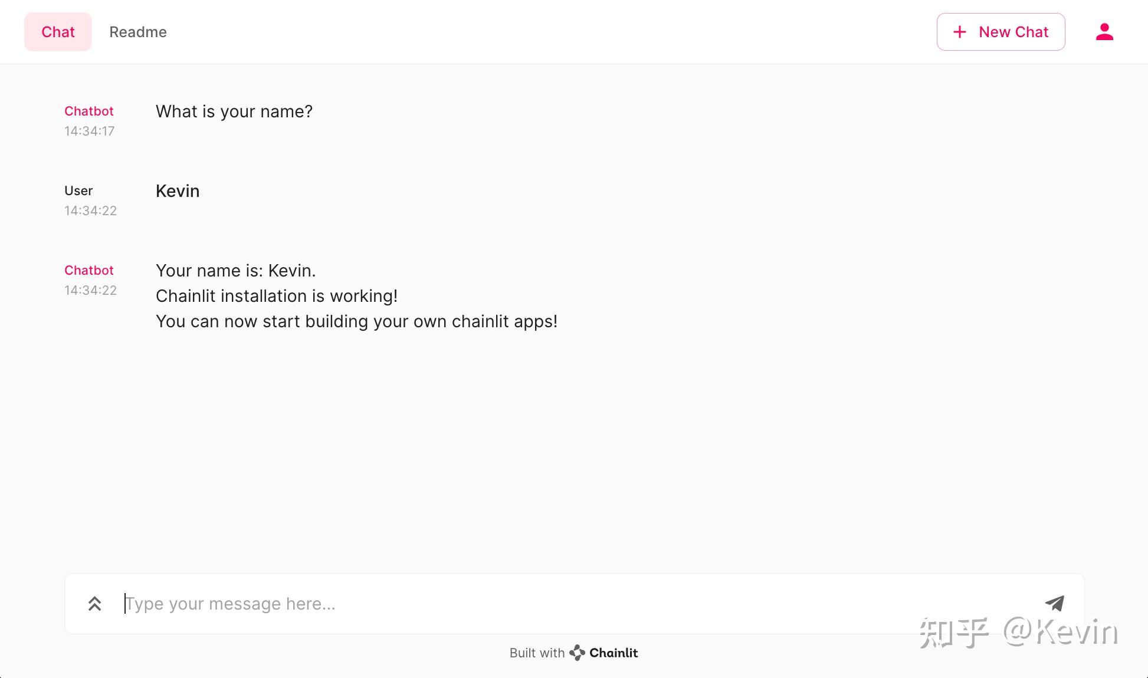1148x678 pixels.
Task: Start a New Chat
Action: click(x=1013, y=32)
